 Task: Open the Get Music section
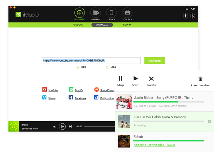(80, 14)
